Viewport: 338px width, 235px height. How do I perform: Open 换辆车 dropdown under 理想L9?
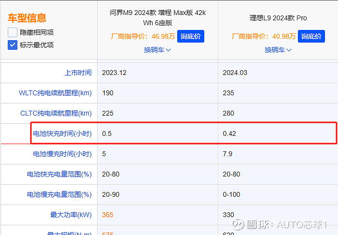(x=278, y=50)
